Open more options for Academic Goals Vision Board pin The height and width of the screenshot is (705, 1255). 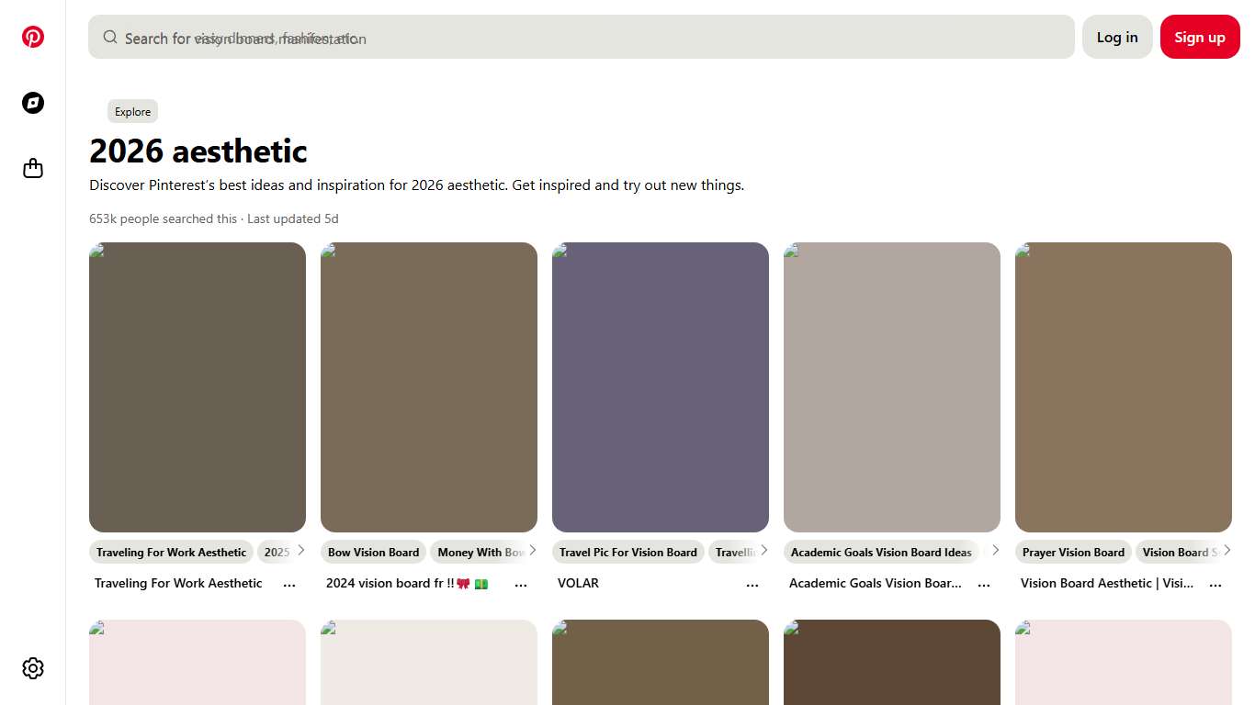pyautogui.click(x=984, y=584)
